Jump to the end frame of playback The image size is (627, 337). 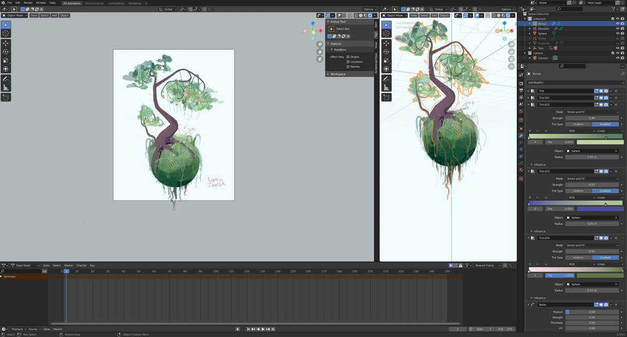[x=273, y=329]
